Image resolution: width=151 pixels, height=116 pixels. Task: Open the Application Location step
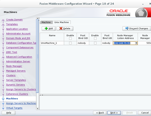click(17, 29)
